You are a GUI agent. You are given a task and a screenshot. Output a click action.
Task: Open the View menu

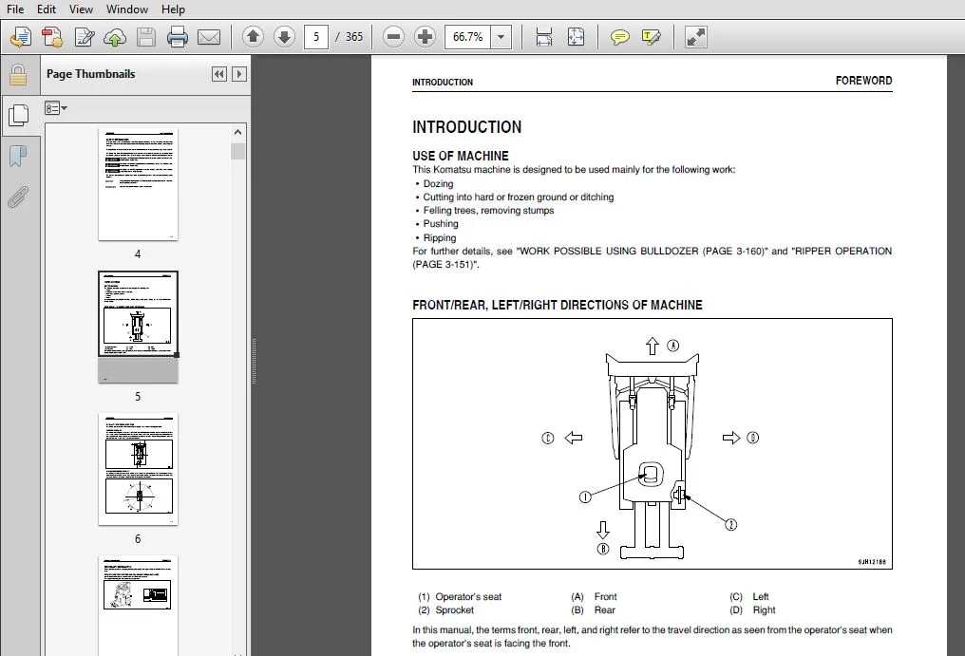point(81,9)
